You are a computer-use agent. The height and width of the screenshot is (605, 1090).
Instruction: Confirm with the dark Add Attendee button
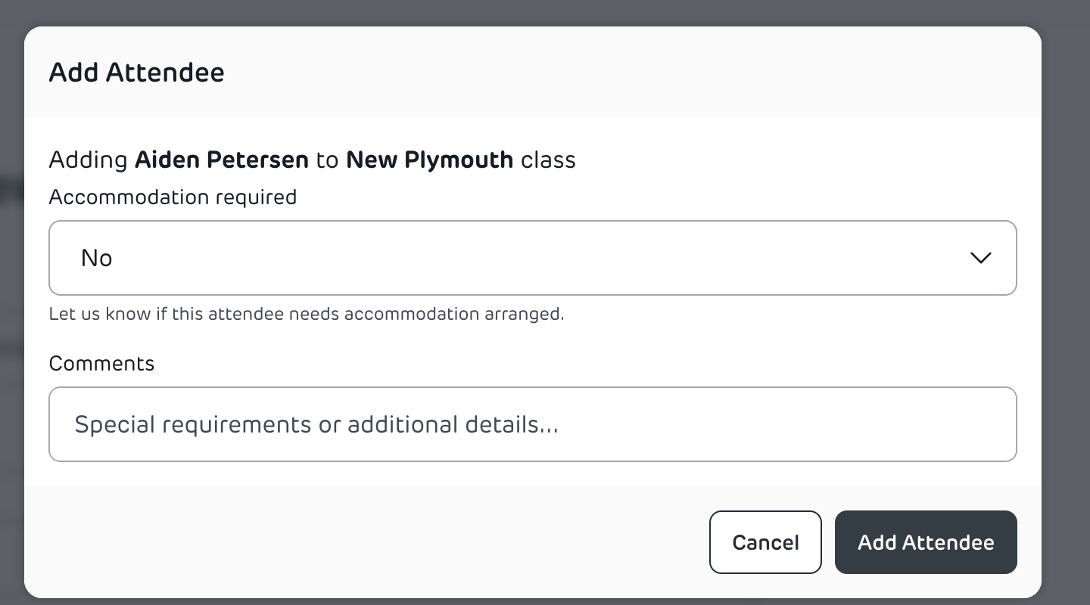point(925,542)
